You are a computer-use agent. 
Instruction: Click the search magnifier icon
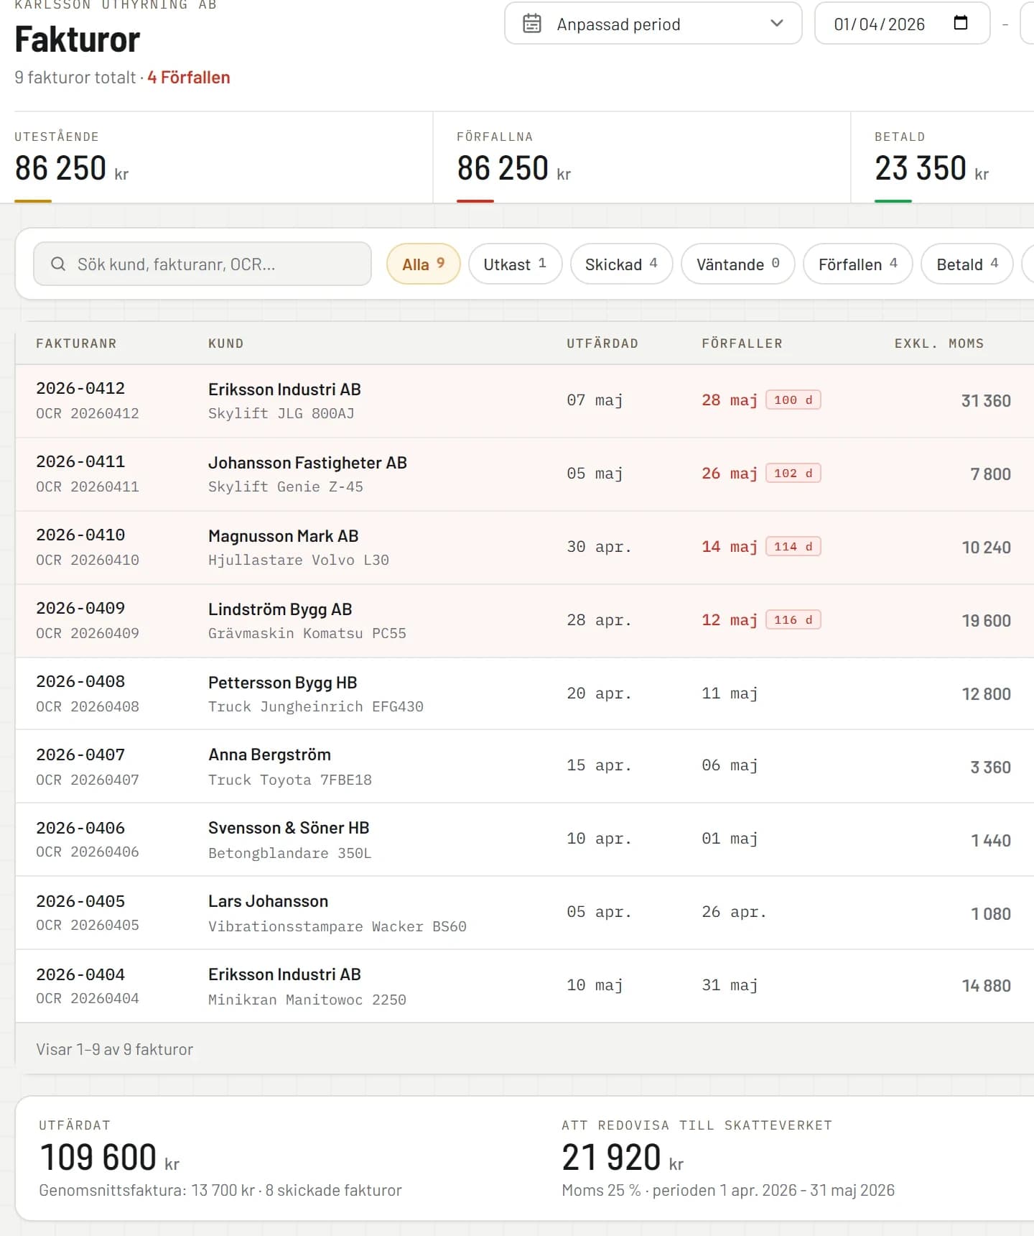(x=58, y=264)
